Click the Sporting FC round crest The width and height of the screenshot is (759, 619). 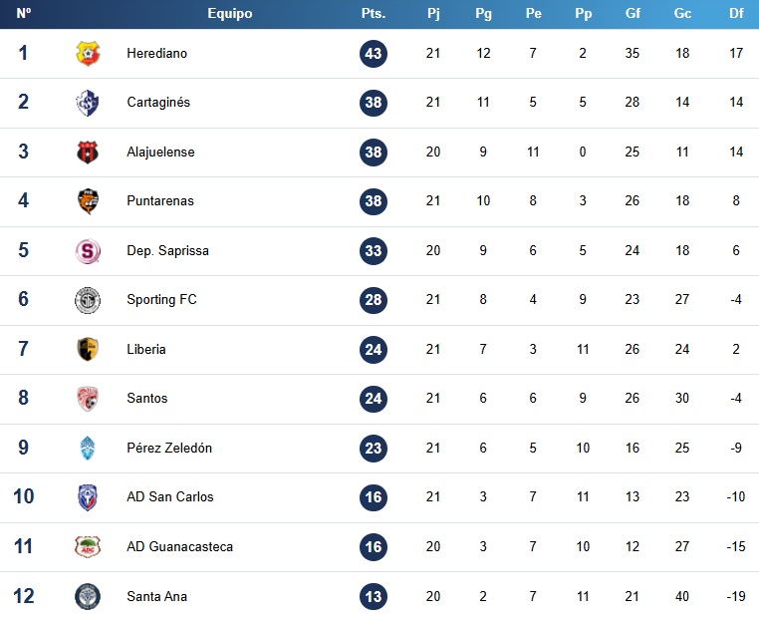88,300
